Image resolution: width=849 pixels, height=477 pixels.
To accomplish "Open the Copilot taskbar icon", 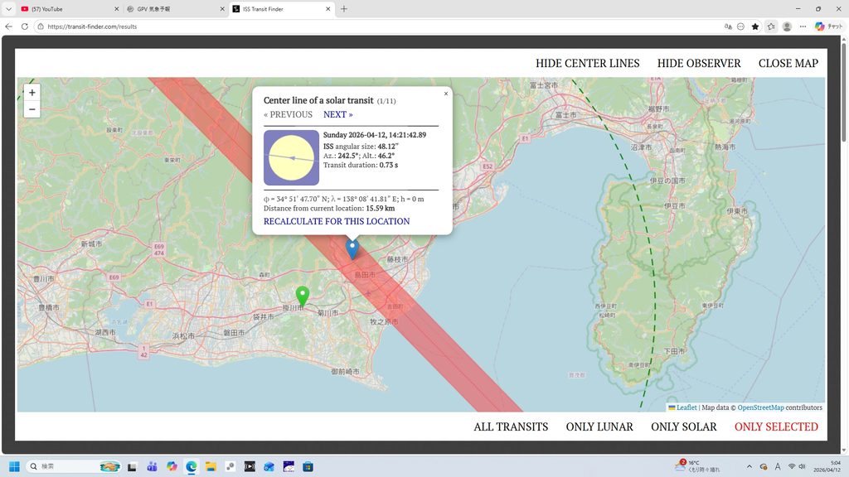I will 172,466.
